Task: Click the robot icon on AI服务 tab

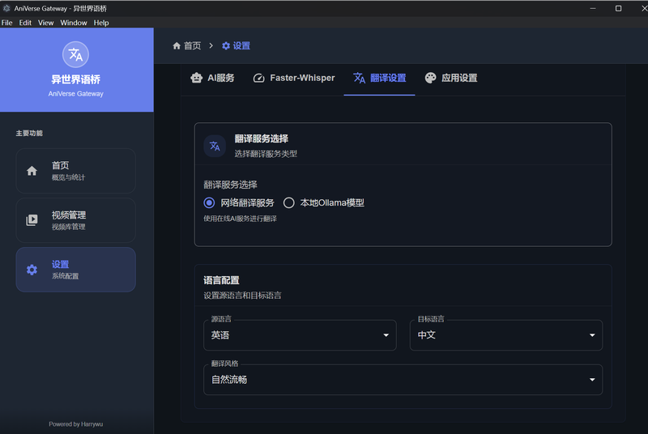Action: [x=196, y=78]
